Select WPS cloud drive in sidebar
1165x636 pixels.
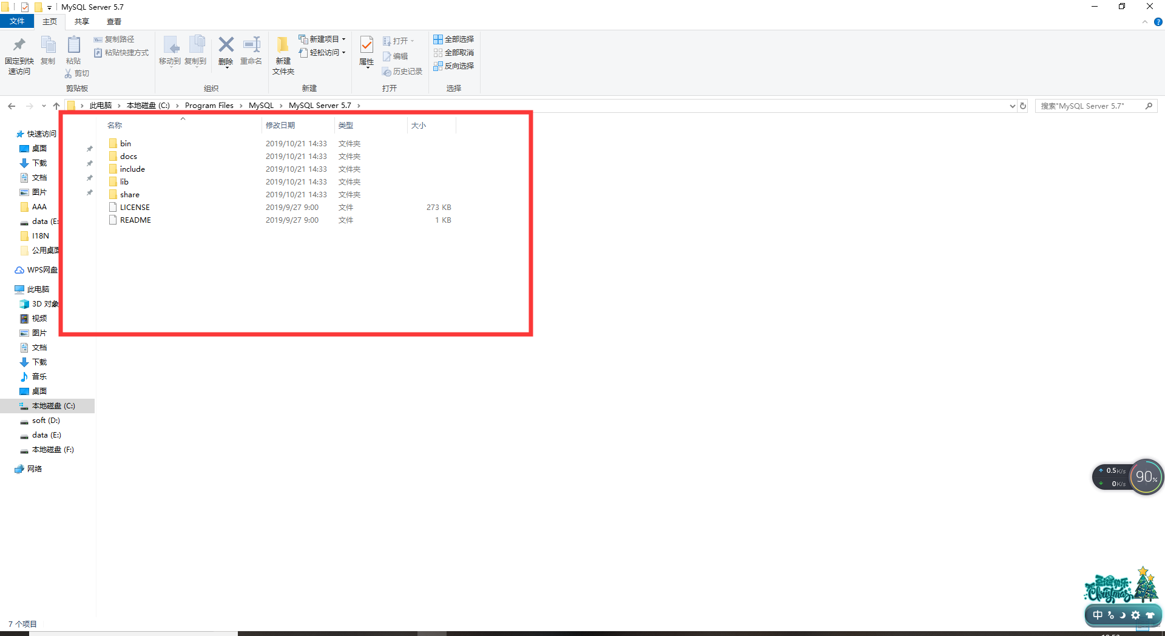[42, 270]
